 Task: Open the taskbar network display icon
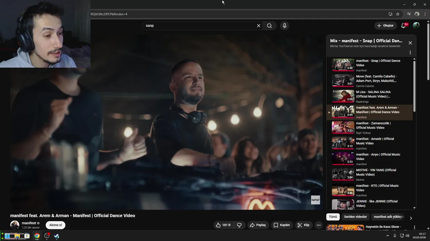401,236
